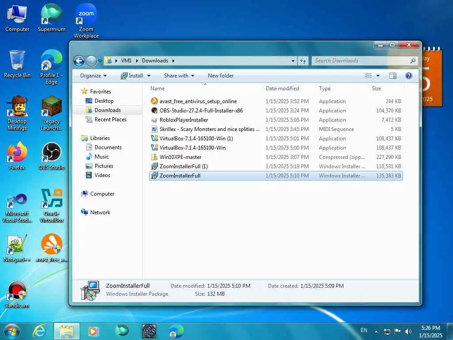The width and height of the screenshot is (453, 340).
Task: Open Windows Start orb
Action: point(12,331)
